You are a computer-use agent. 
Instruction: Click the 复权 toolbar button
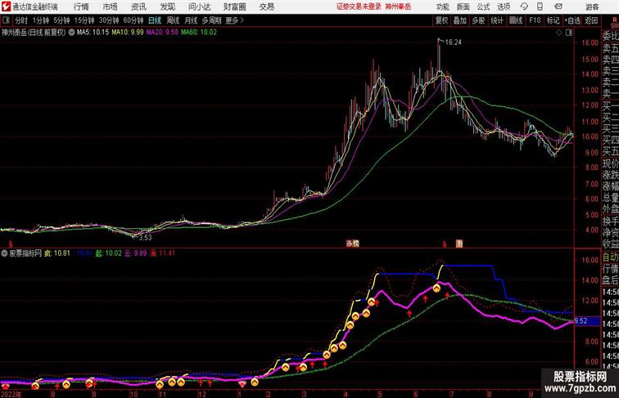click(x=442, y=20)
